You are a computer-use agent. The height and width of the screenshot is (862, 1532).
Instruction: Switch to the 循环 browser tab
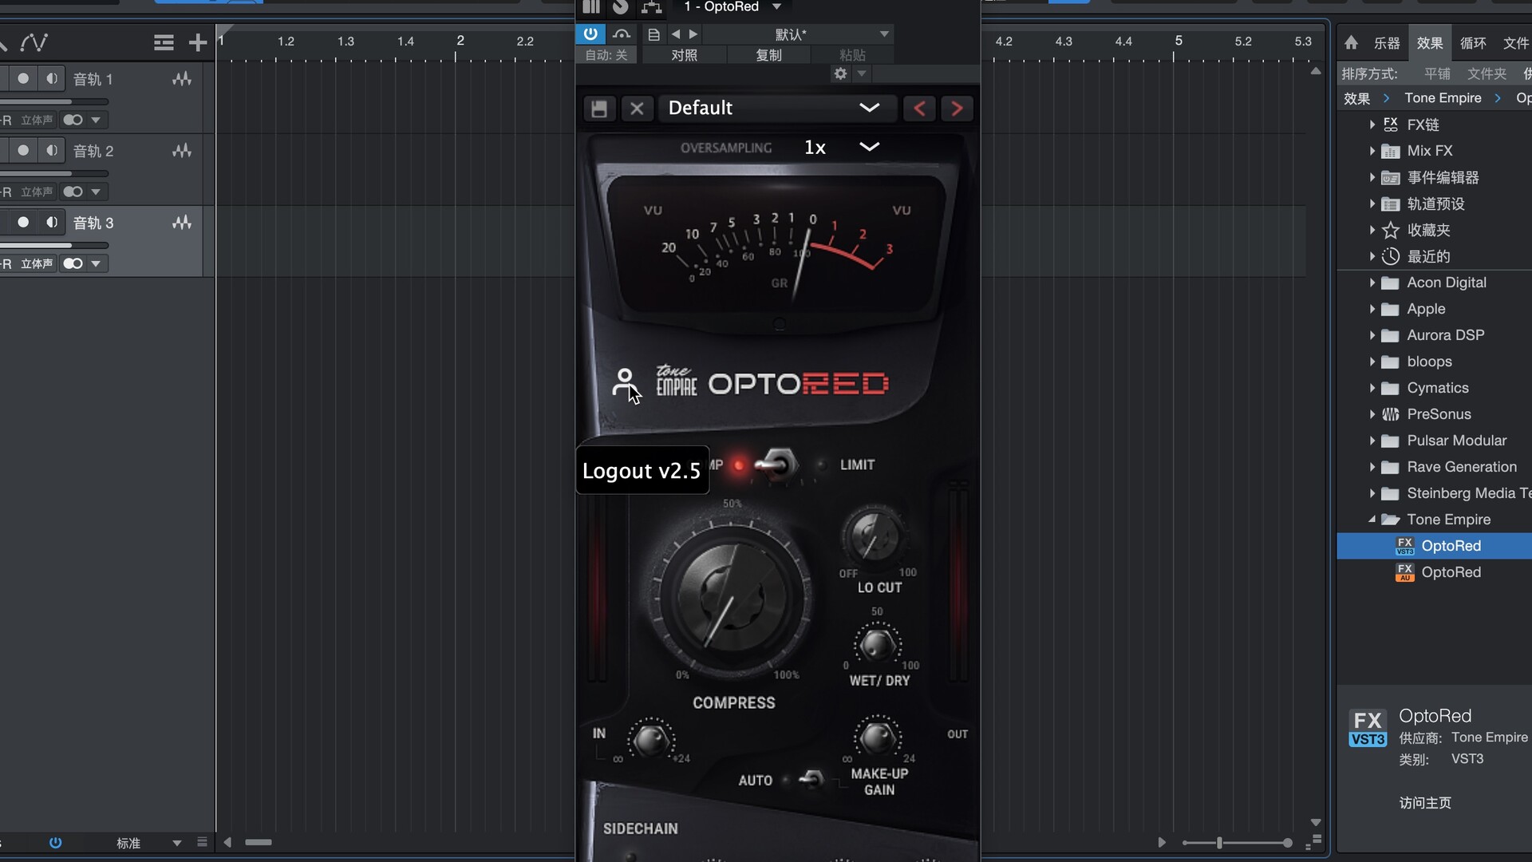point(1473,43)
